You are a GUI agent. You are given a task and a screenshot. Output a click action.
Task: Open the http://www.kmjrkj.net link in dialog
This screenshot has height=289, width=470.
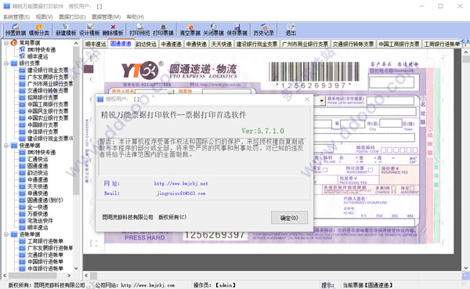point(181,183)
